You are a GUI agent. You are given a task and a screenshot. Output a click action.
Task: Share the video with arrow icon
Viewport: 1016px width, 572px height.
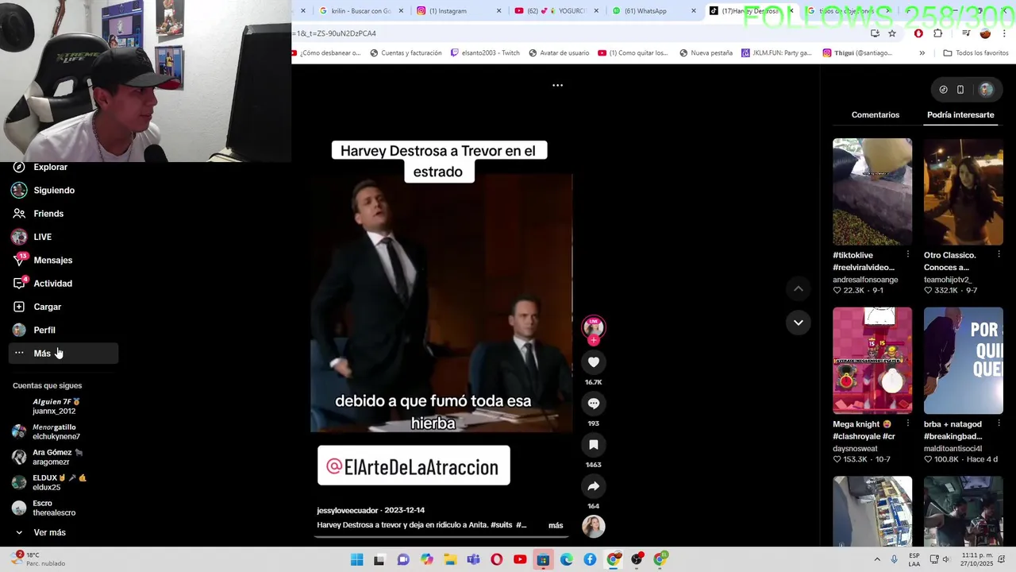click(593, 486)
